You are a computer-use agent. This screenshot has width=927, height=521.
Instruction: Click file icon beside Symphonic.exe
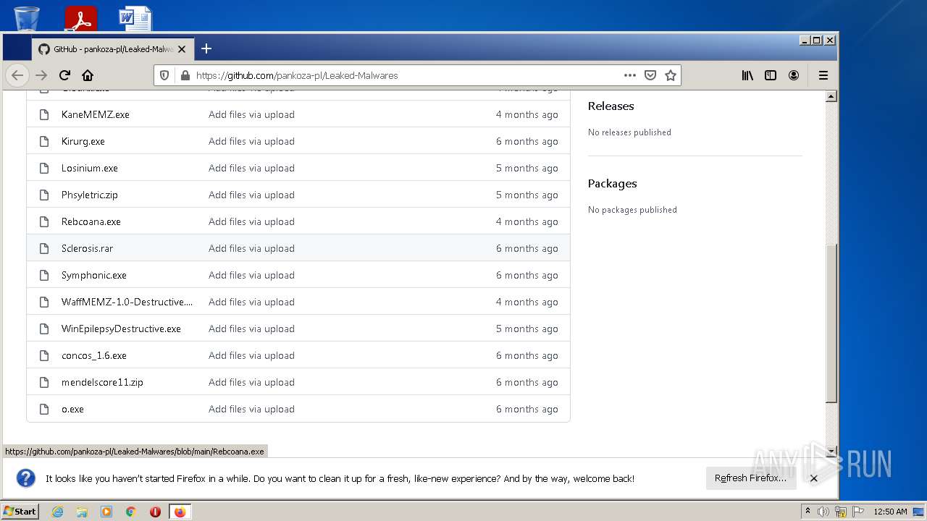point(44,275)
